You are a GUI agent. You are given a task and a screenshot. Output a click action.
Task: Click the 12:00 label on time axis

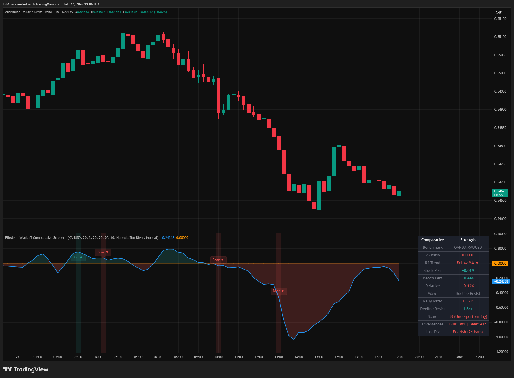click(x=258, y=357)
